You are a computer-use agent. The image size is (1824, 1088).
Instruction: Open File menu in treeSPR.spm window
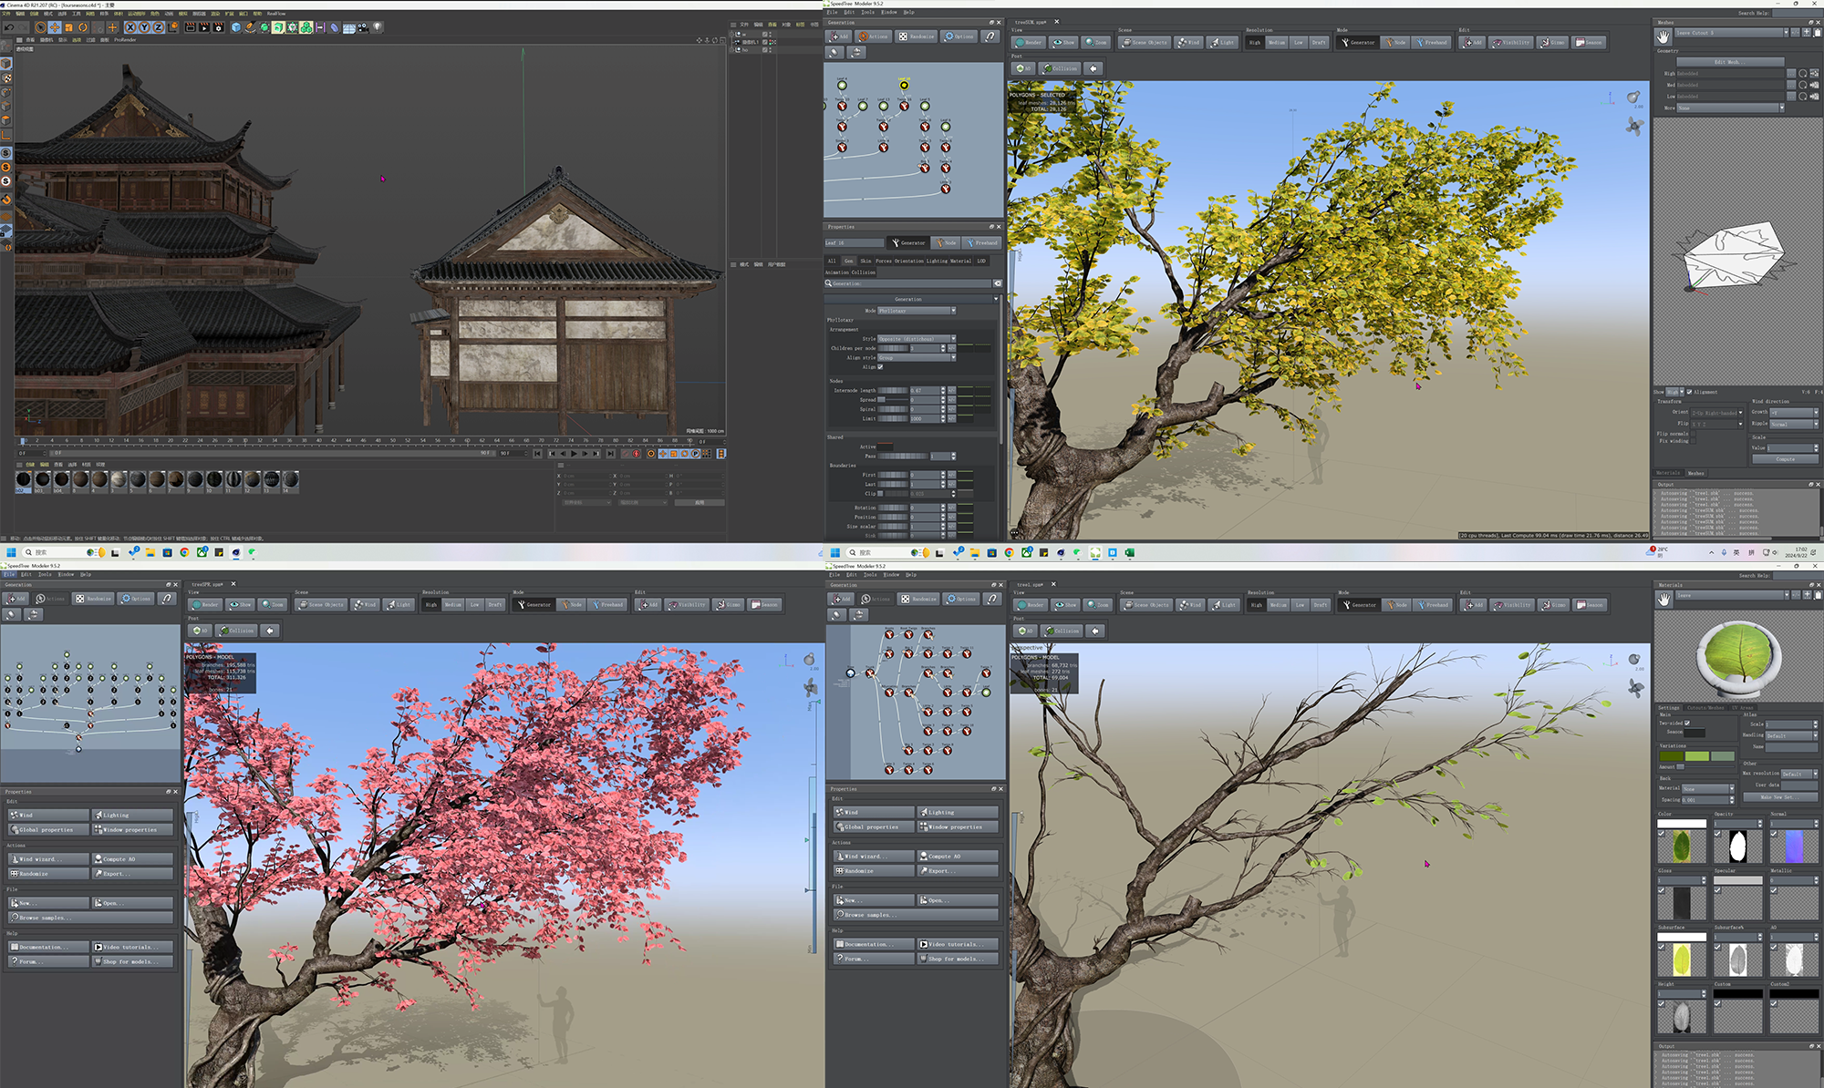[x=9, y=574]
